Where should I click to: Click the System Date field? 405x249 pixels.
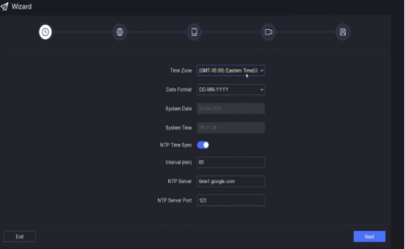pos(231,108)
